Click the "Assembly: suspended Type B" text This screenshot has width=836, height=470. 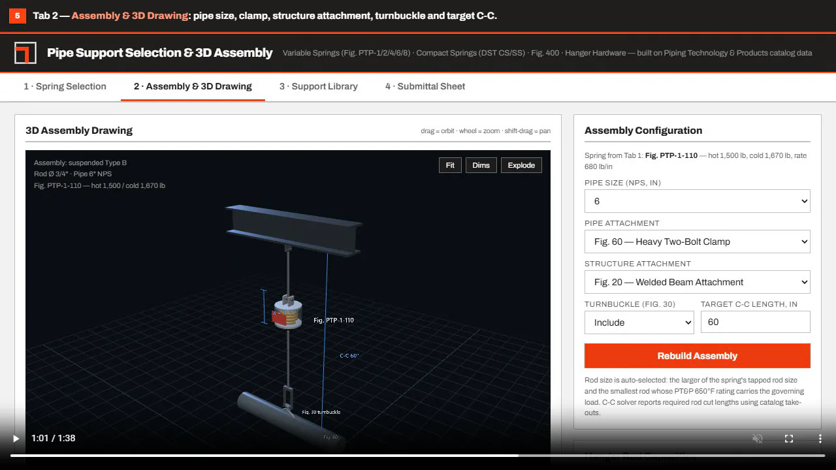(80, 163)
